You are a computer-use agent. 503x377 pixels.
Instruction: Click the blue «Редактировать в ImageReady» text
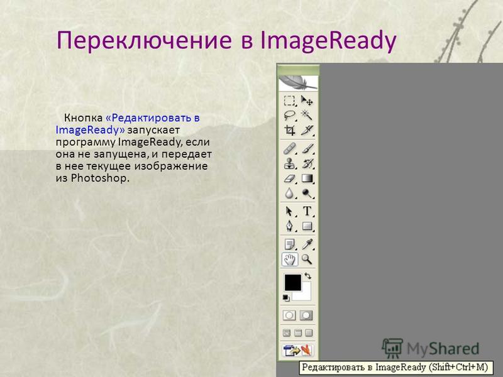(x=128, y=124)
